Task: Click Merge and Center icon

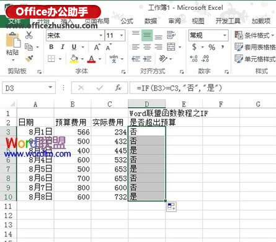Action: pos(171,47)
